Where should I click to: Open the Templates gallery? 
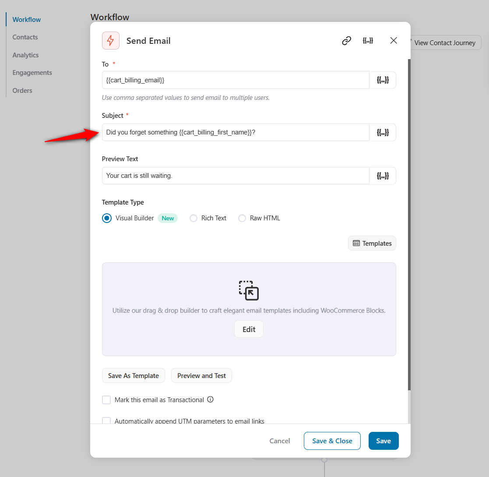[372, 243]
